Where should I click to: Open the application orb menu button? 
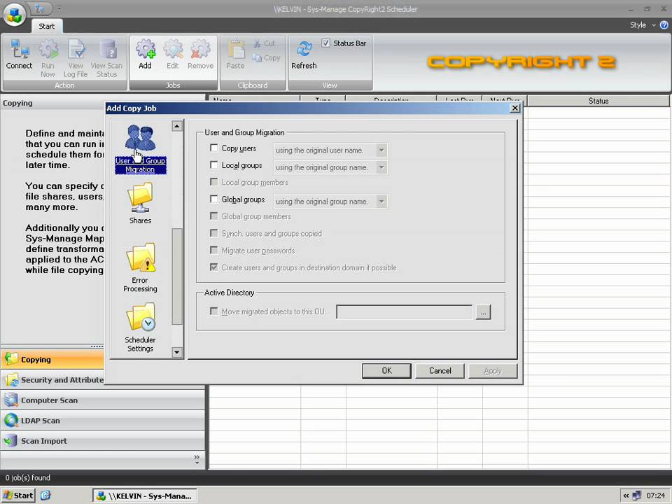tap(15, 15)
